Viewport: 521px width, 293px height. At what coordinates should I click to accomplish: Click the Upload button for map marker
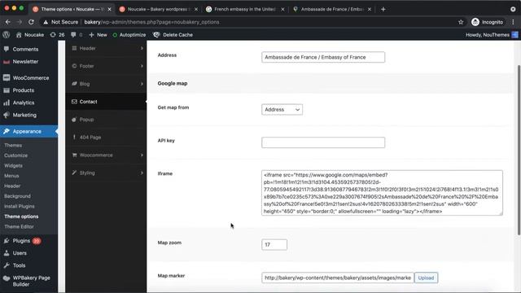(x=426, y=278)
